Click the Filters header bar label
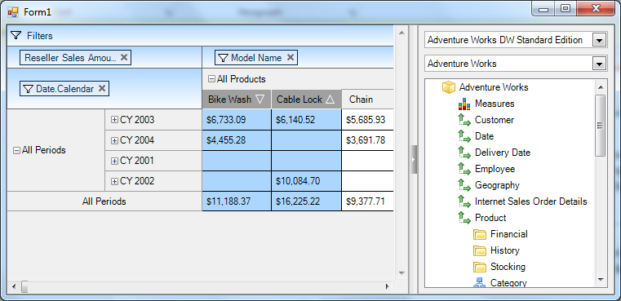The height and width of the screenshot is (301, 621). point(40,36)
